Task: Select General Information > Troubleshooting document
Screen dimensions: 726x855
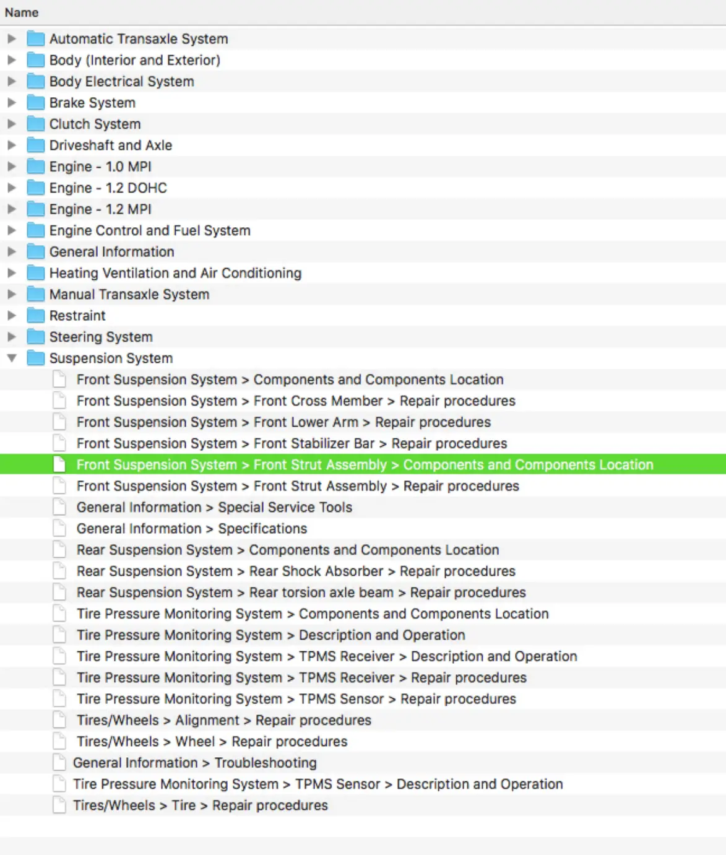Action: pos(363,763)
